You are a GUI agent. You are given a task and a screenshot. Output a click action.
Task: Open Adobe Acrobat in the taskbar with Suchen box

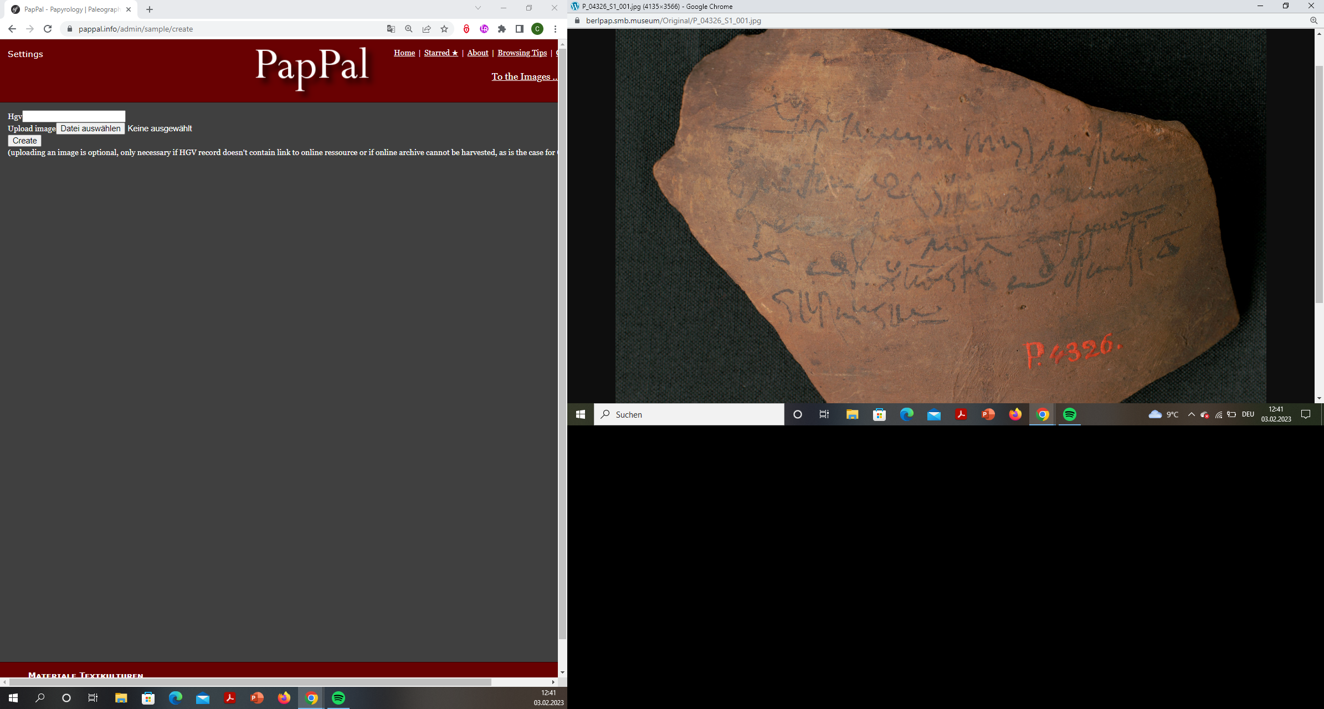[961, 414]
